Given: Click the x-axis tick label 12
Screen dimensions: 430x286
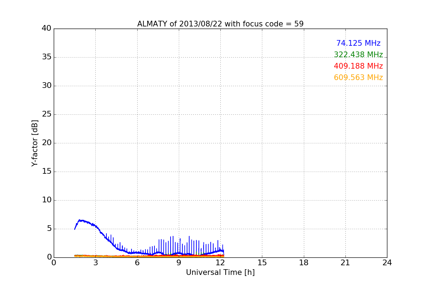Looking at the screenshot, I should 220,263.
